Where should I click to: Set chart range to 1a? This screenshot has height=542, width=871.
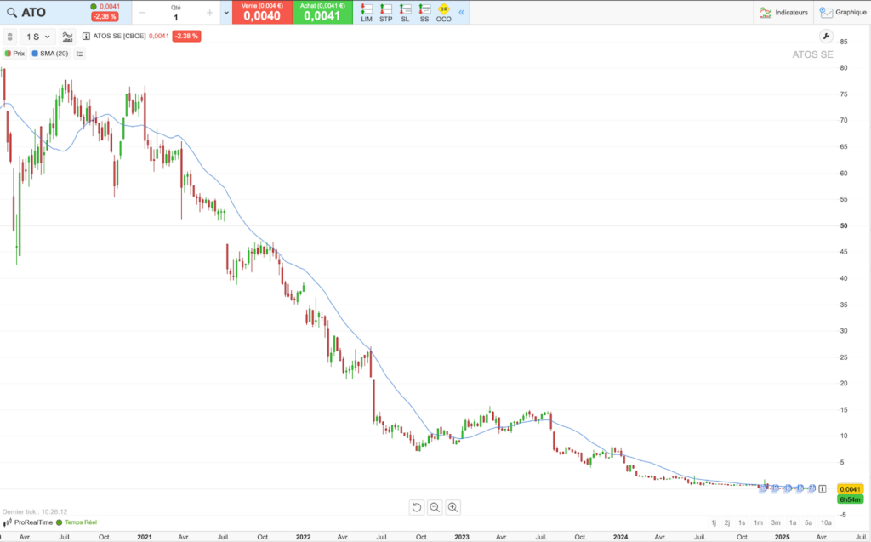point(793,522)
